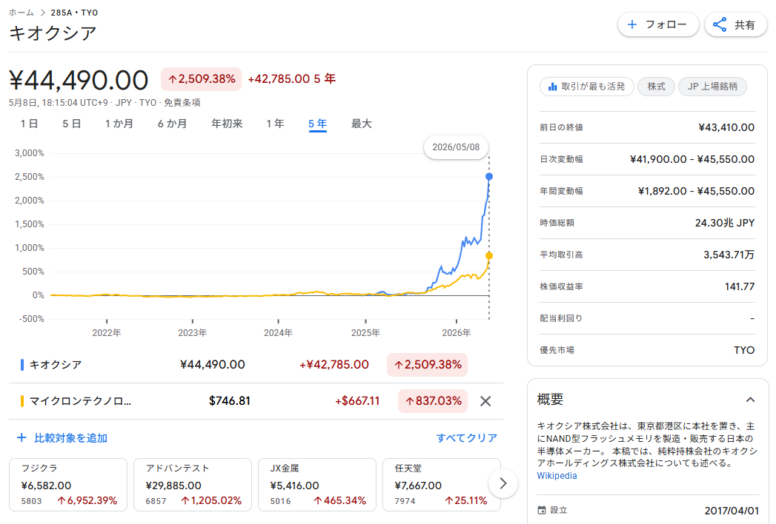Image resolution: width=776 pixels, height=524 pixels.
Task: Go to ホーム breadcrumb link
Action: pyautogui.click(x=21, y=13)
